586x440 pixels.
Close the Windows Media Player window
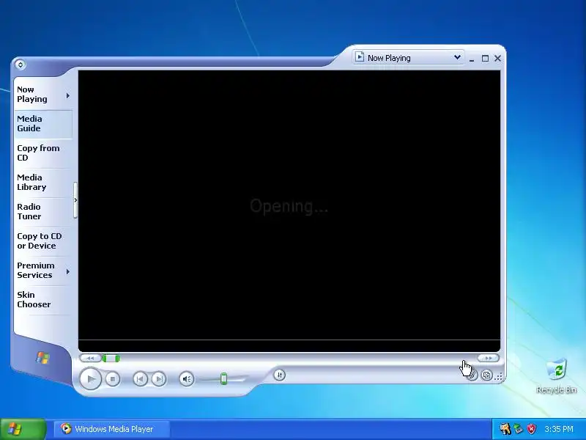[498, 59]
